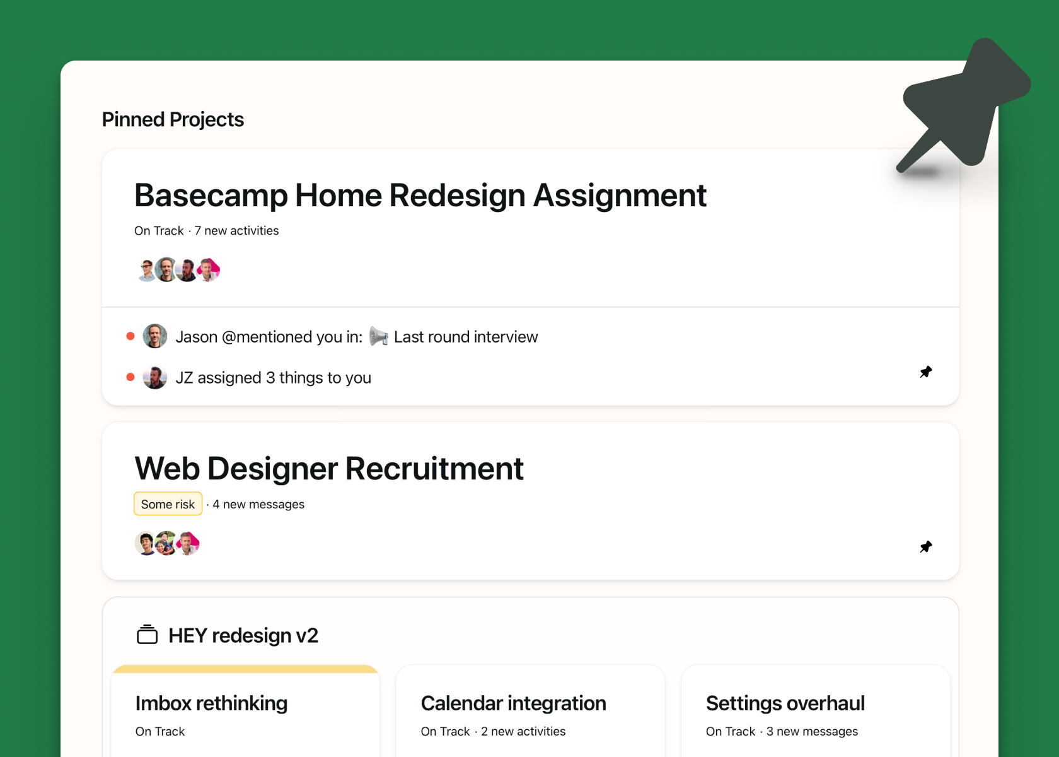This screenshot has width=1059, height=757.
Task: Open Web Designer Recruitment project
Action: 329,468
